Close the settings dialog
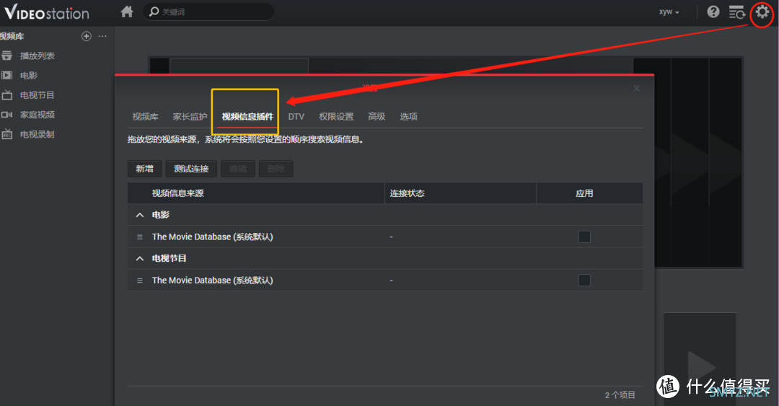The height and width of the screenshot is (406, 779). [x=636, y=89]
